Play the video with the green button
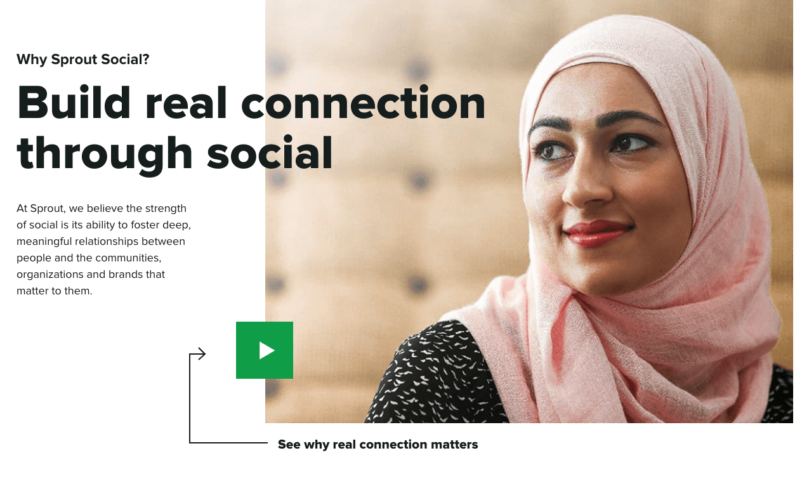809x479 pixels. [265, 350]
